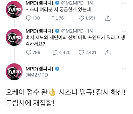Open more options menu on second tweet

click(x=124, y=31)
